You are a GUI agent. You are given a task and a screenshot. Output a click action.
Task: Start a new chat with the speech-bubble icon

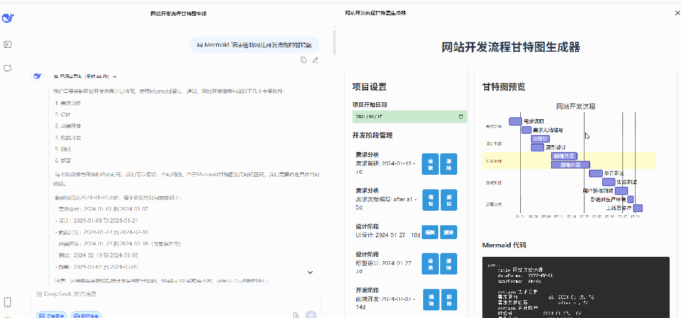coord(8,68)
